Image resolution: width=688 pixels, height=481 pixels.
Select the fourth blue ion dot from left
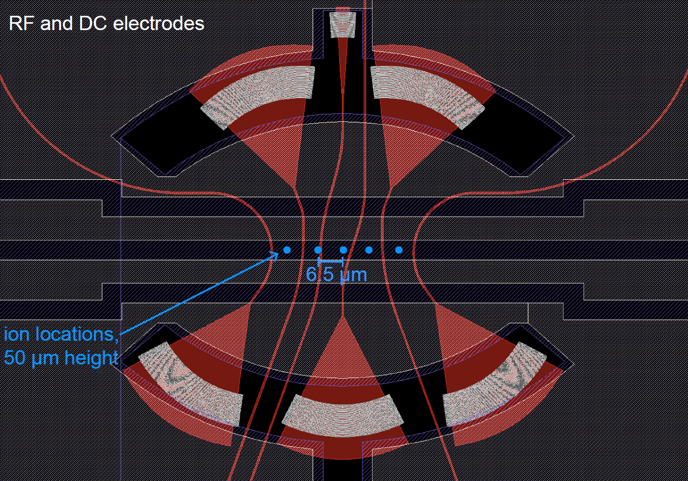tap(369, 249)
